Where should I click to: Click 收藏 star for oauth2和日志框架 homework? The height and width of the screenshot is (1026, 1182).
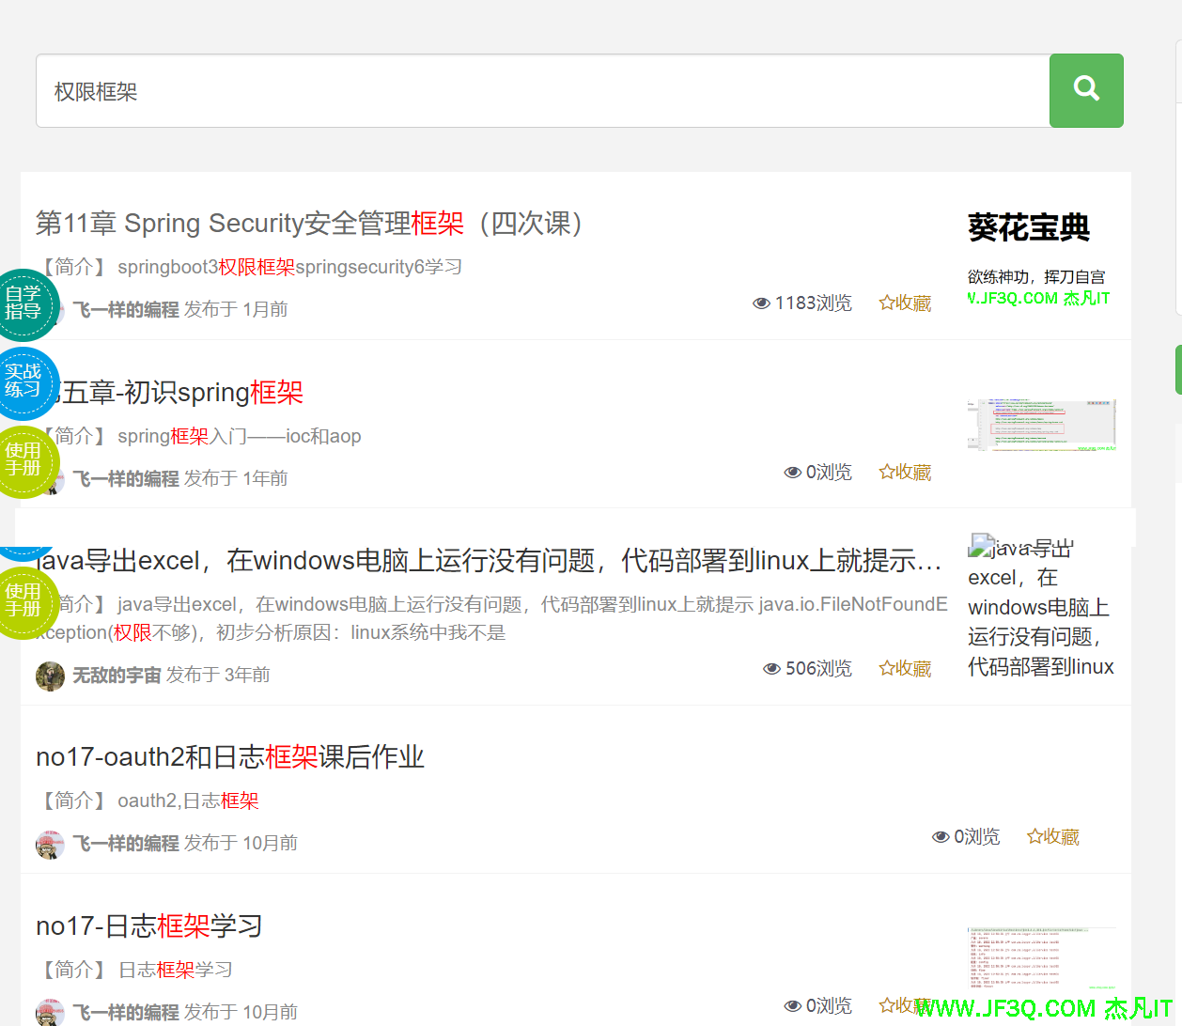[x=1052, y=836]
